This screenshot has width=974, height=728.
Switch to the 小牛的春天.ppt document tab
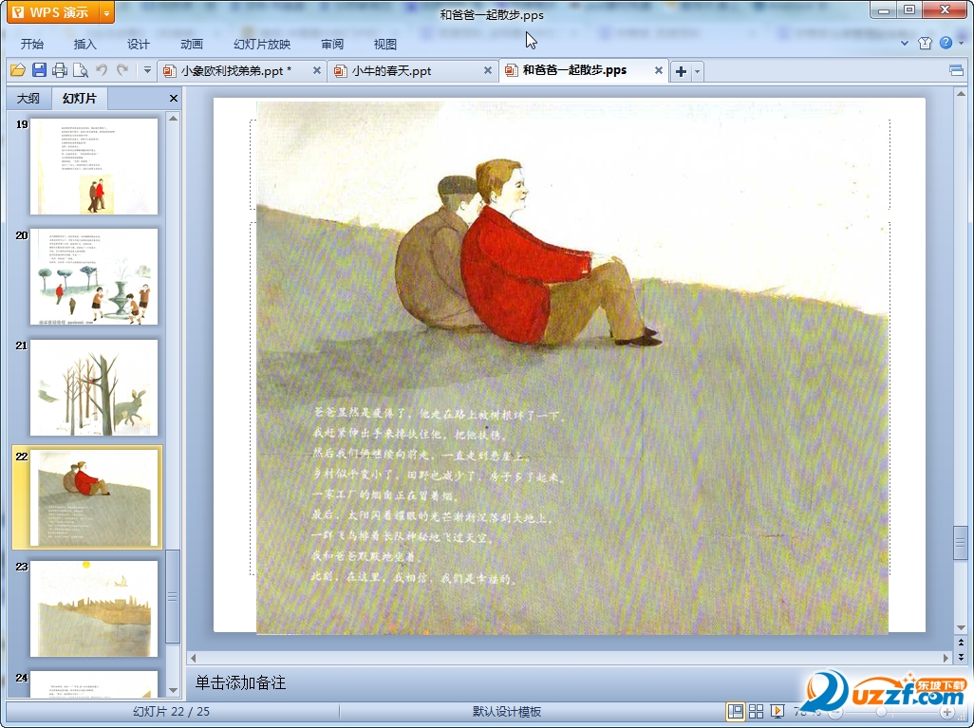pos(391,71)
